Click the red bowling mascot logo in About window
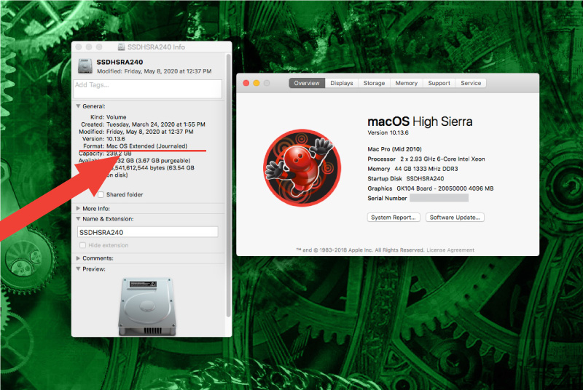583x390 pixels. 302,168
